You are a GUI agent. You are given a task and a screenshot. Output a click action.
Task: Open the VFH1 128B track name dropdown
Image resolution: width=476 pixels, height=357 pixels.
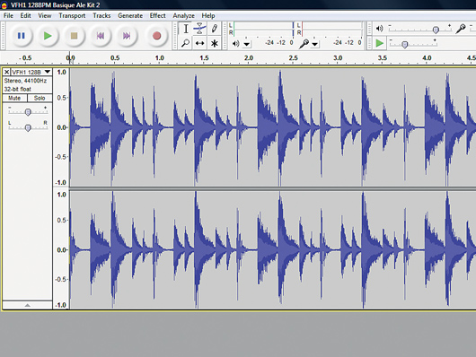click(48, 72)
